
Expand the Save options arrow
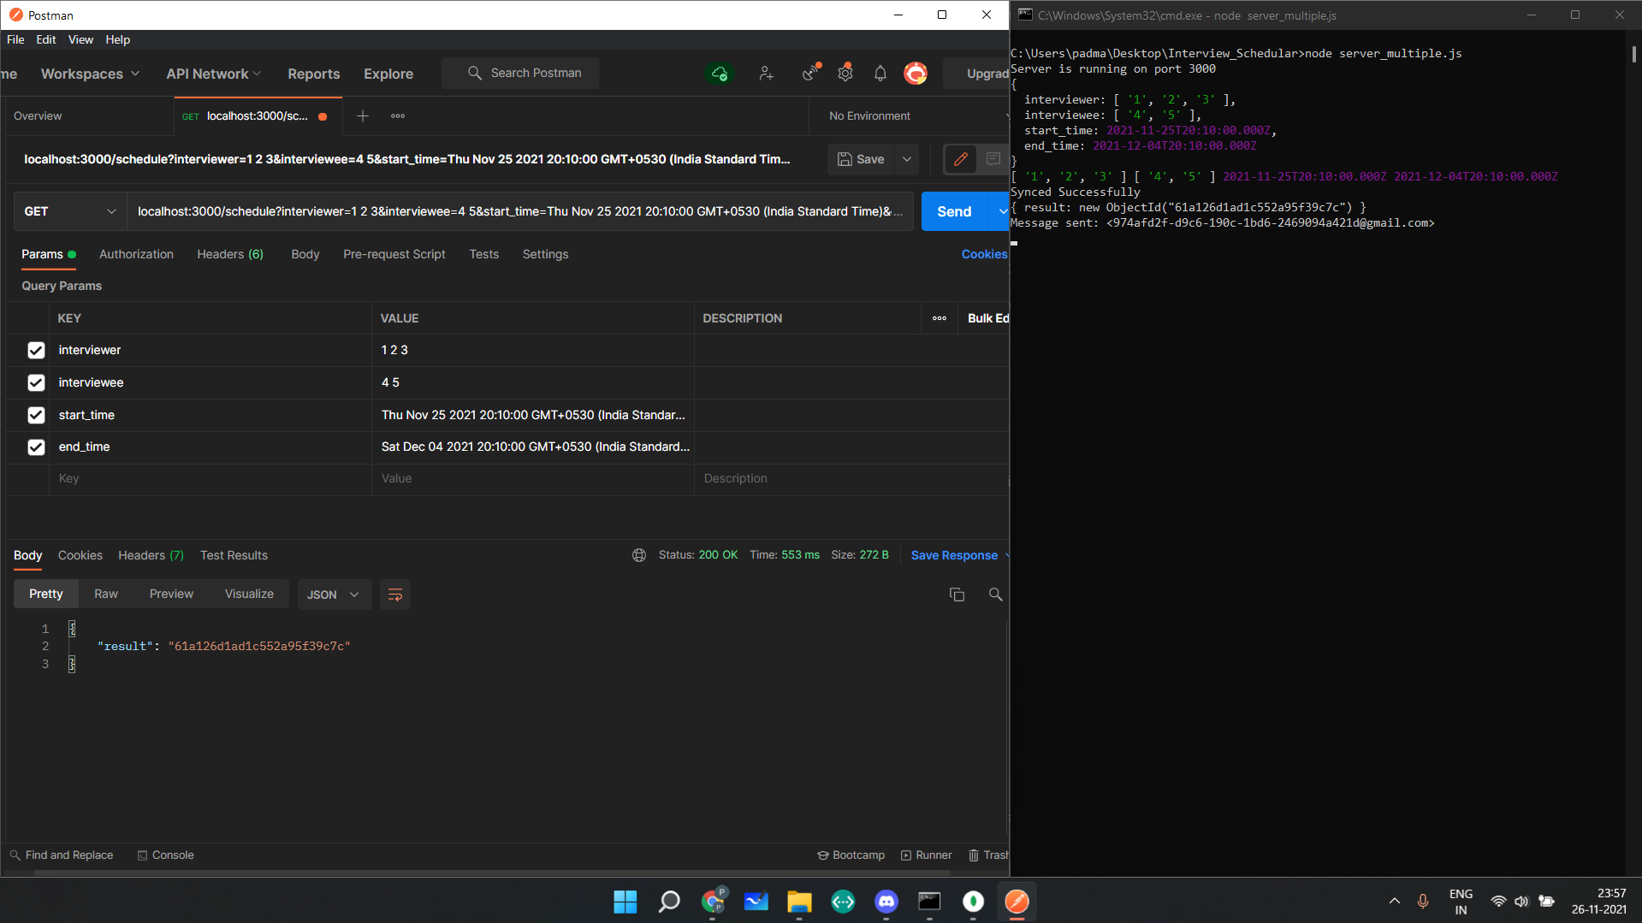(907, 159)
